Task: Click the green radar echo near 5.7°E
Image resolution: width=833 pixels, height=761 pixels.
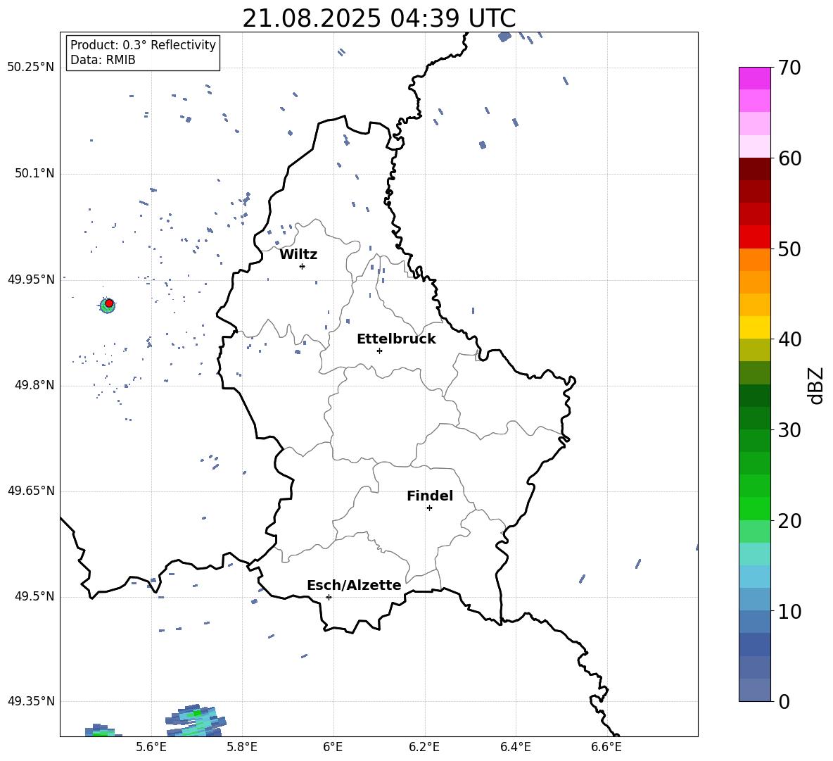Action: coord(196,721)
